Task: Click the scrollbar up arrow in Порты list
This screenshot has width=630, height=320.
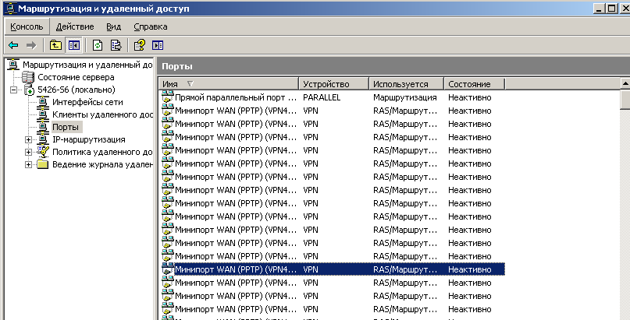Action: pyautogui.click(x=625, y=84)
